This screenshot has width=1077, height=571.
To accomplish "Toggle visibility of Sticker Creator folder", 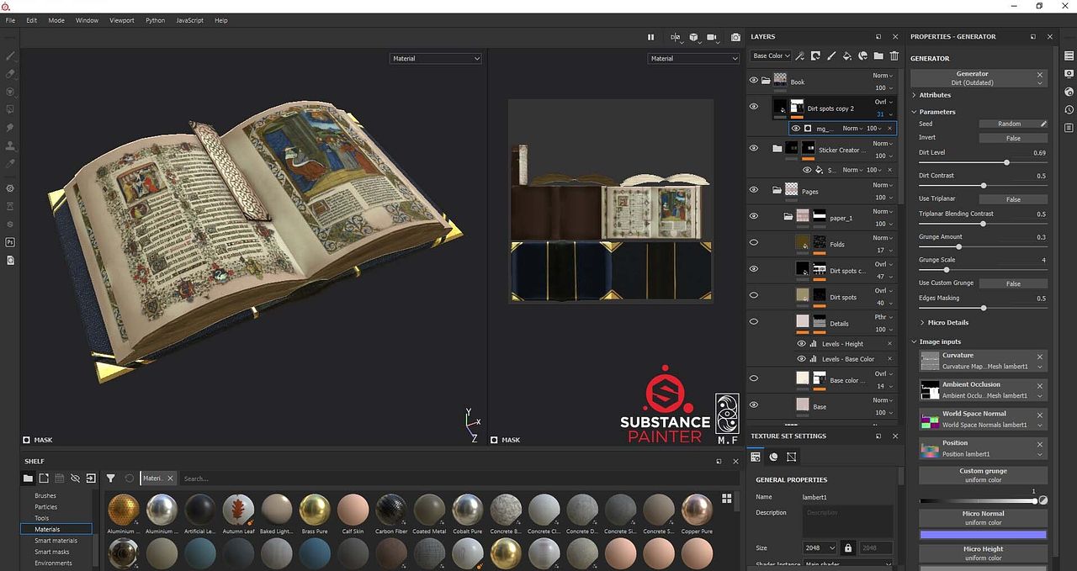I will point(753,148).
